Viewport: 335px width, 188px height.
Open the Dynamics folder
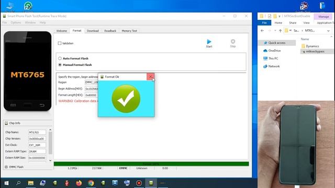click(x=310, y=46)
